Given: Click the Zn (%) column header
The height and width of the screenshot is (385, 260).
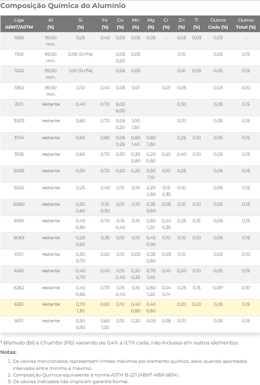Looking at the screenshot, I should tap(182, 24).
